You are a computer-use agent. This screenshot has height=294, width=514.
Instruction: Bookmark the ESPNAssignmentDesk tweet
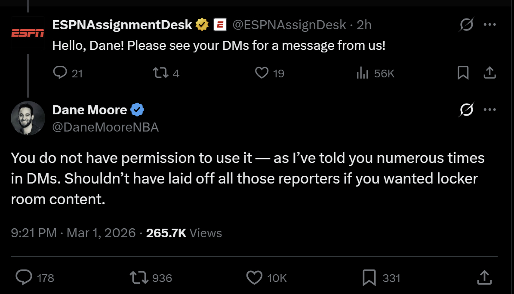(x=463, y=73)
